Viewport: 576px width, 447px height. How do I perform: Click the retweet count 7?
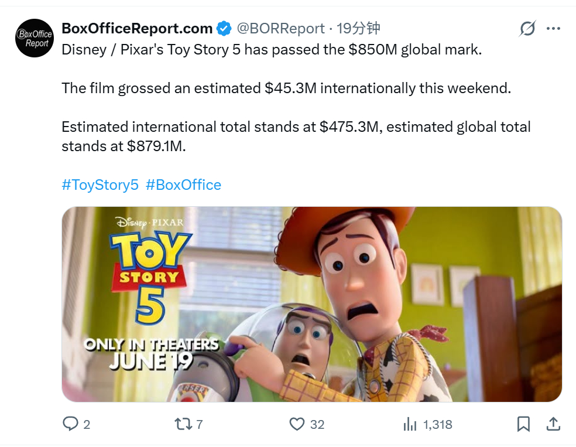200,425
